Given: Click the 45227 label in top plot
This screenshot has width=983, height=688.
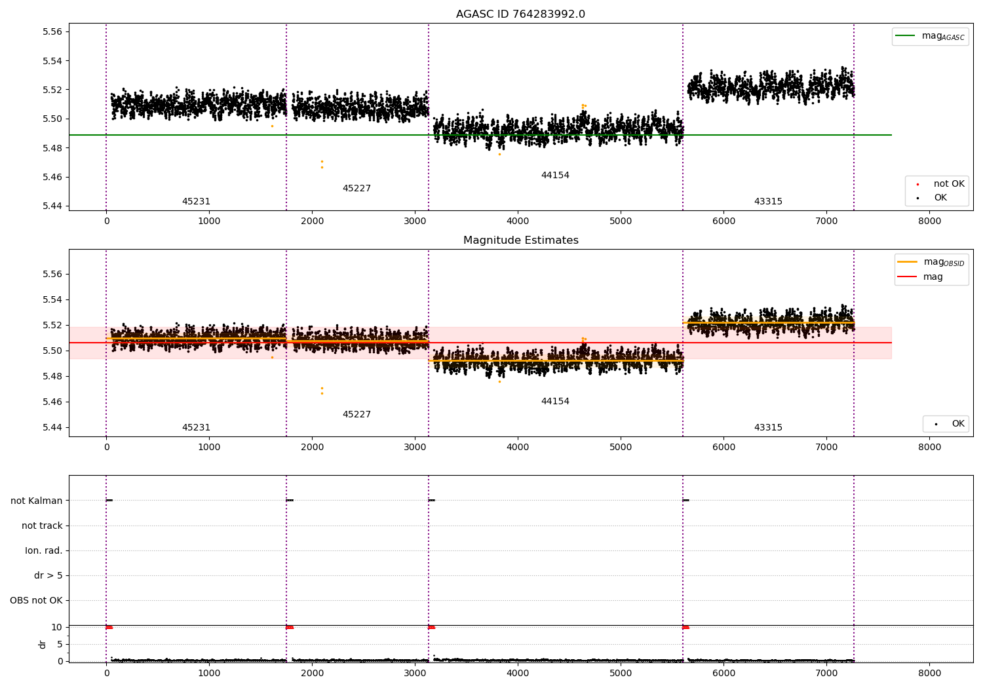Looking at the screenshot, I should (x=357, y=189).
